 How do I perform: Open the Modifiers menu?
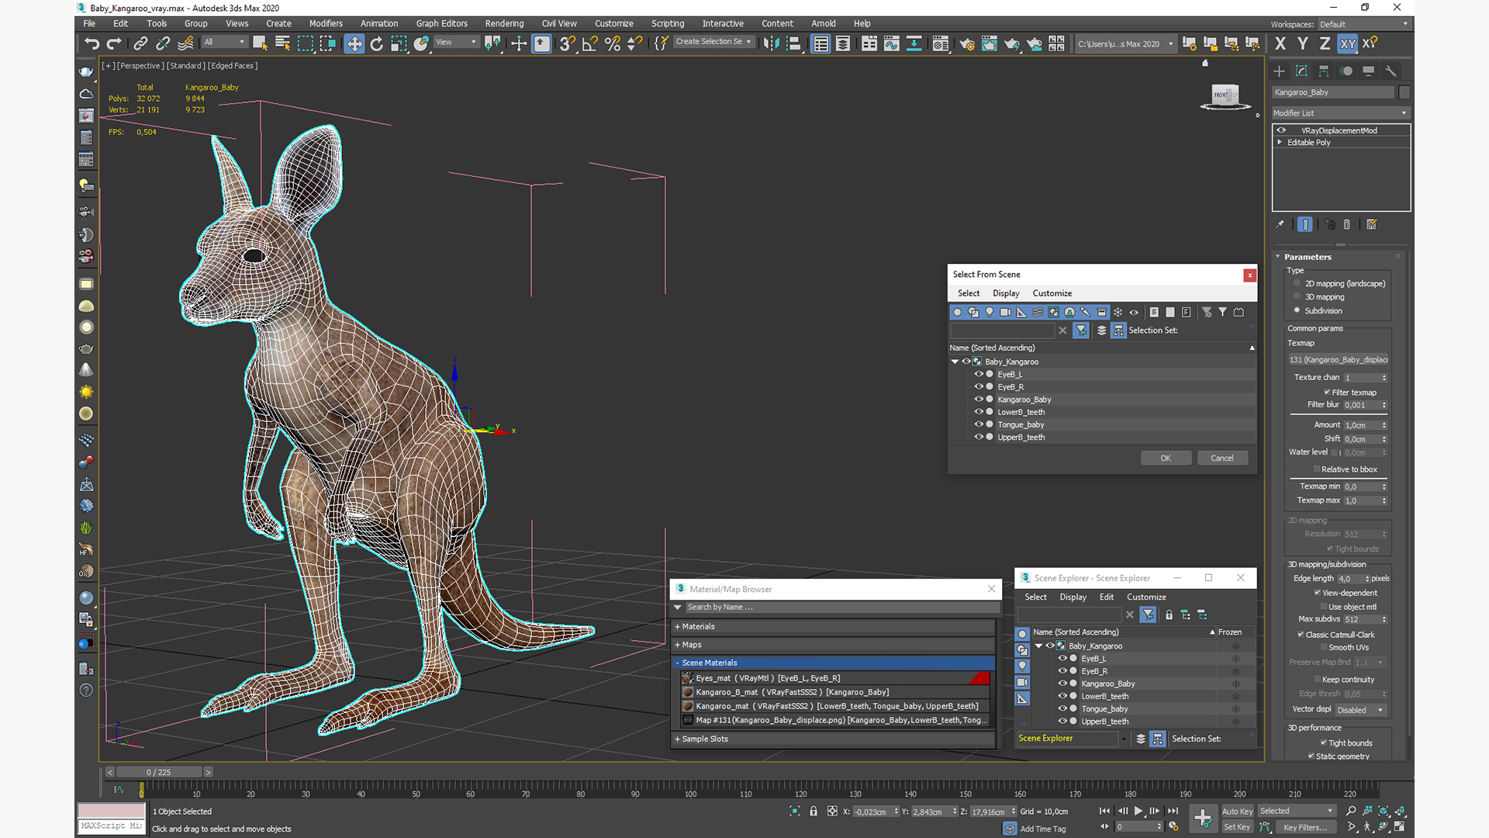[326, 23]
